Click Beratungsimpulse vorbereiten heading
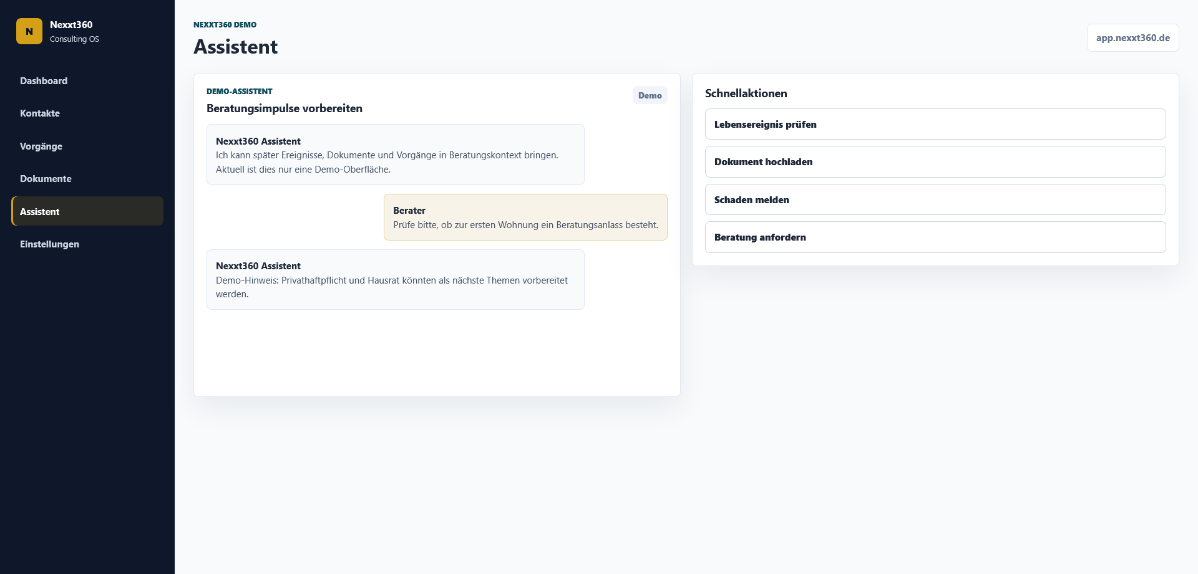Viewport: 1198px width, 574px height. click(x=284, y=108)
